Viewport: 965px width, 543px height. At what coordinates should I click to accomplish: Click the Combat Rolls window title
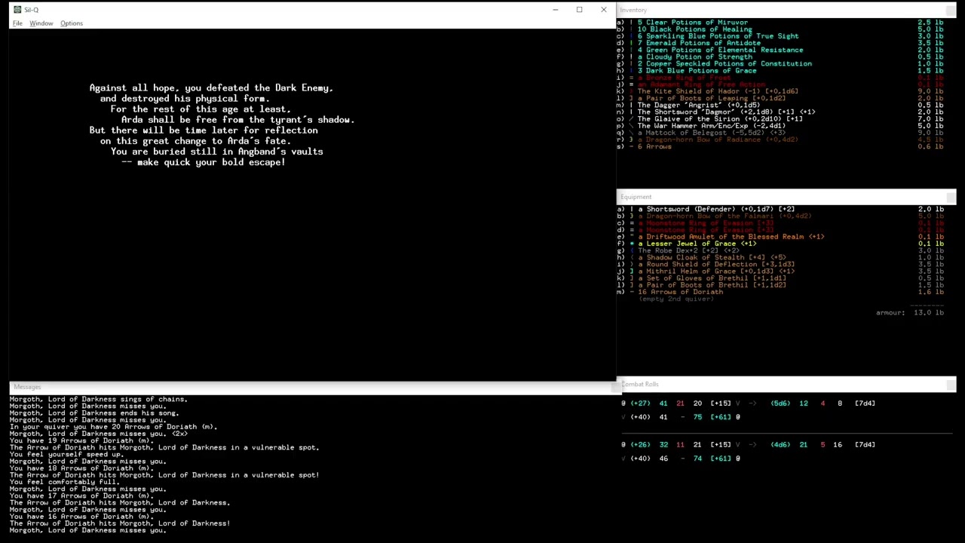tap(640, 385)
